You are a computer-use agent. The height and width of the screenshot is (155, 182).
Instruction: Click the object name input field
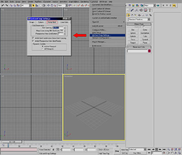[137, 51]
